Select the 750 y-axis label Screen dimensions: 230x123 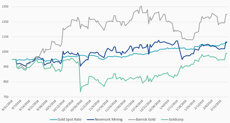[6, 97]
